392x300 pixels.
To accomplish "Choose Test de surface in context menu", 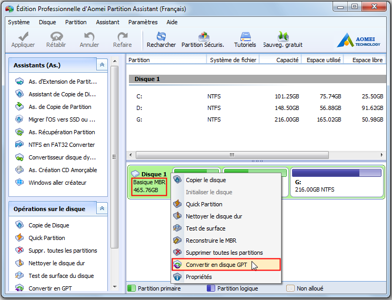I will click(226, 228).
